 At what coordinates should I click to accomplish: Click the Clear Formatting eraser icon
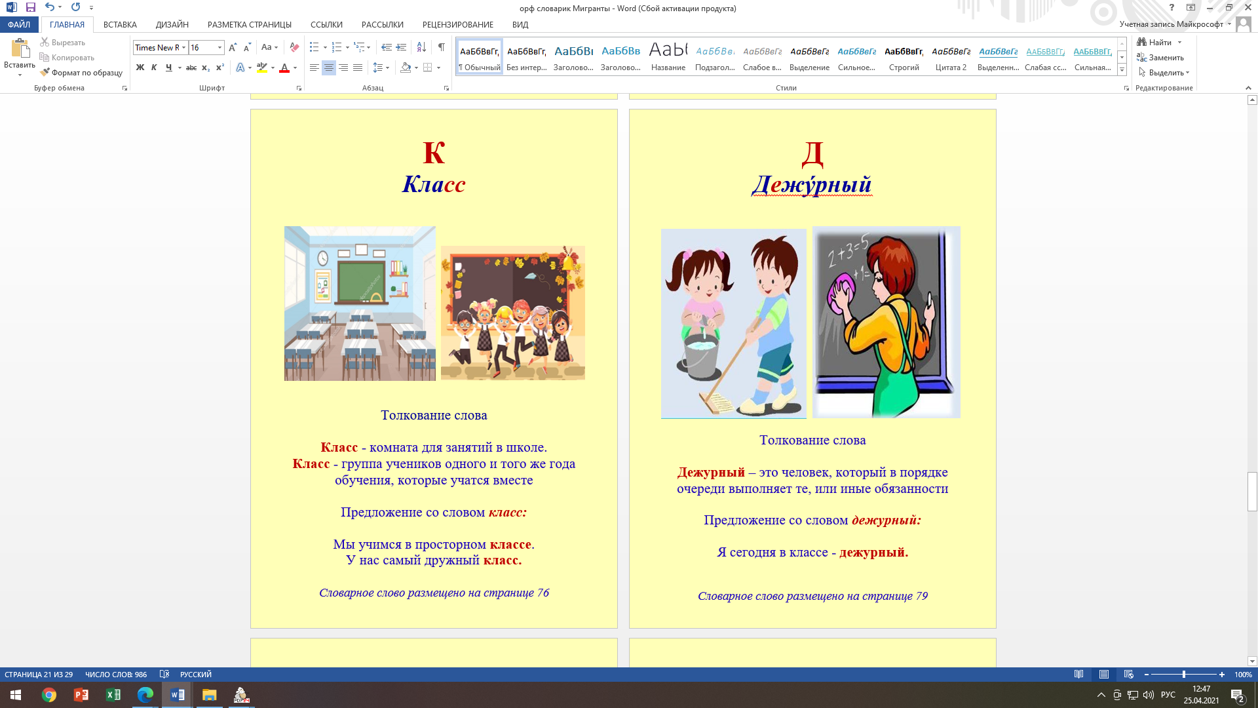click(294, 47)
